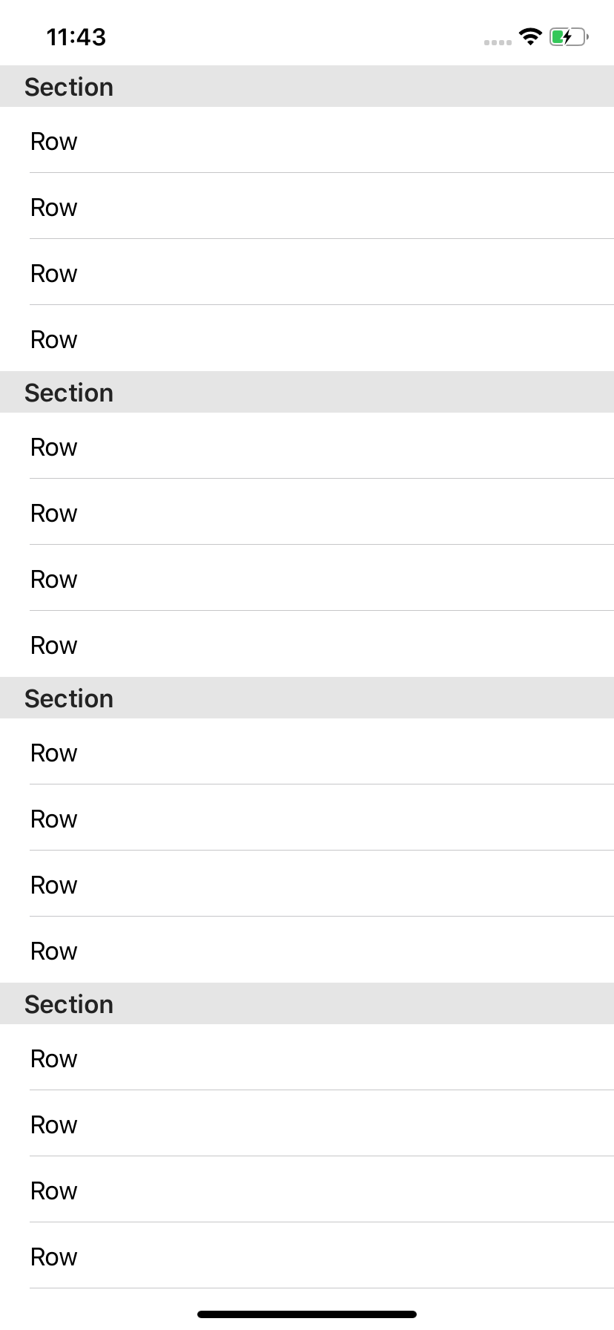Tap the first Row under third Section

click(x=307, y=752)
